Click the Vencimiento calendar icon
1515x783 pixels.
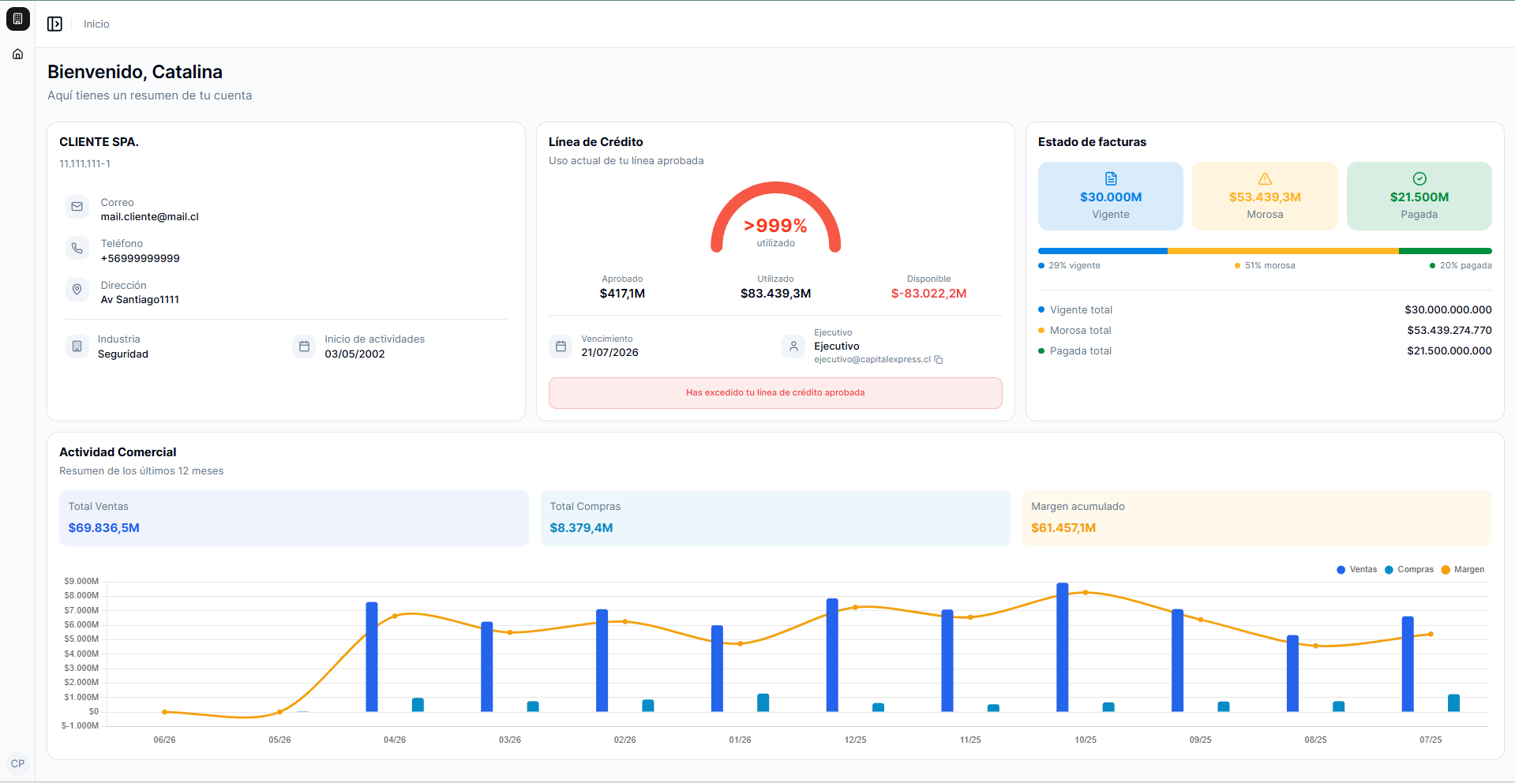tap(561, 346)
